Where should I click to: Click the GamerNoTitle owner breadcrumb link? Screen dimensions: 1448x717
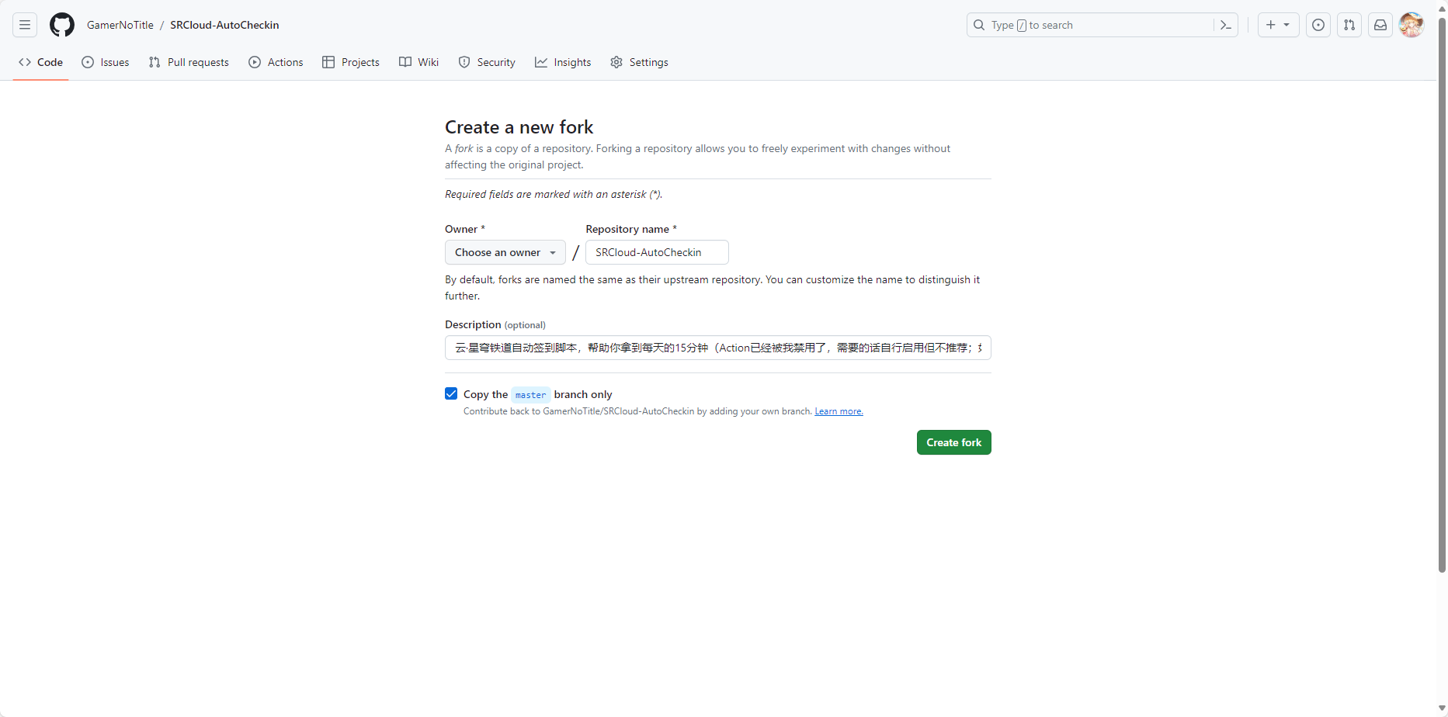(120, 25)
